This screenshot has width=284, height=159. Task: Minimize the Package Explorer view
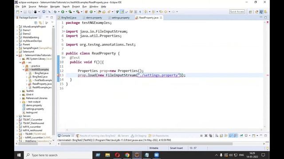[47, 18]
